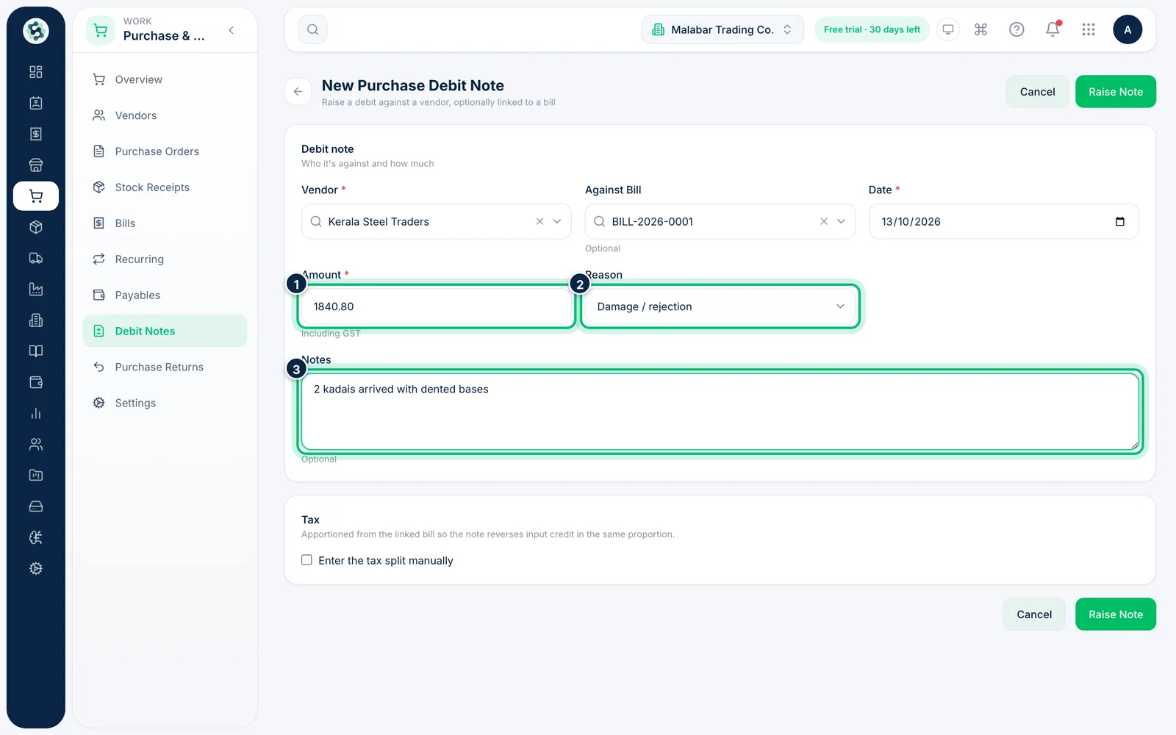Open the delivery truck icon in rail
1176x735 pixels.
35,258
